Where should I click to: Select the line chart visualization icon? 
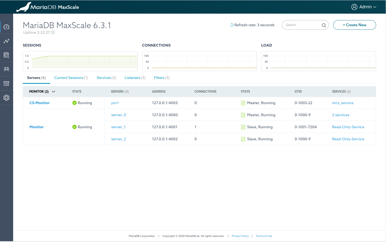click(6, 41)
